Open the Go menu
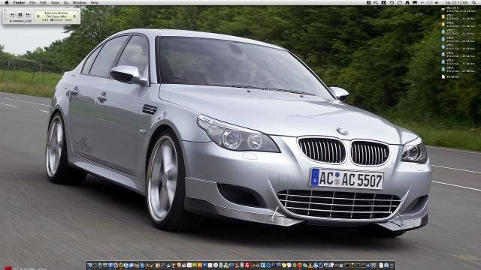The image size is (481, 270). click(x=66, y=2)
